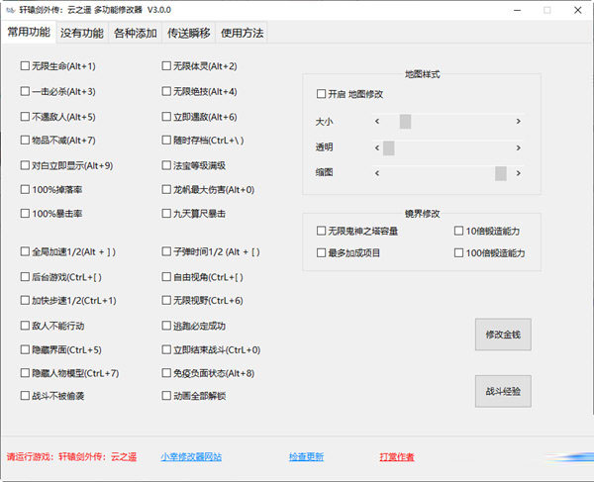This screenshot has width=594, height=482.
Task: Enable 无限生命(Alt+1) checkbox
Action: (25, 66)
